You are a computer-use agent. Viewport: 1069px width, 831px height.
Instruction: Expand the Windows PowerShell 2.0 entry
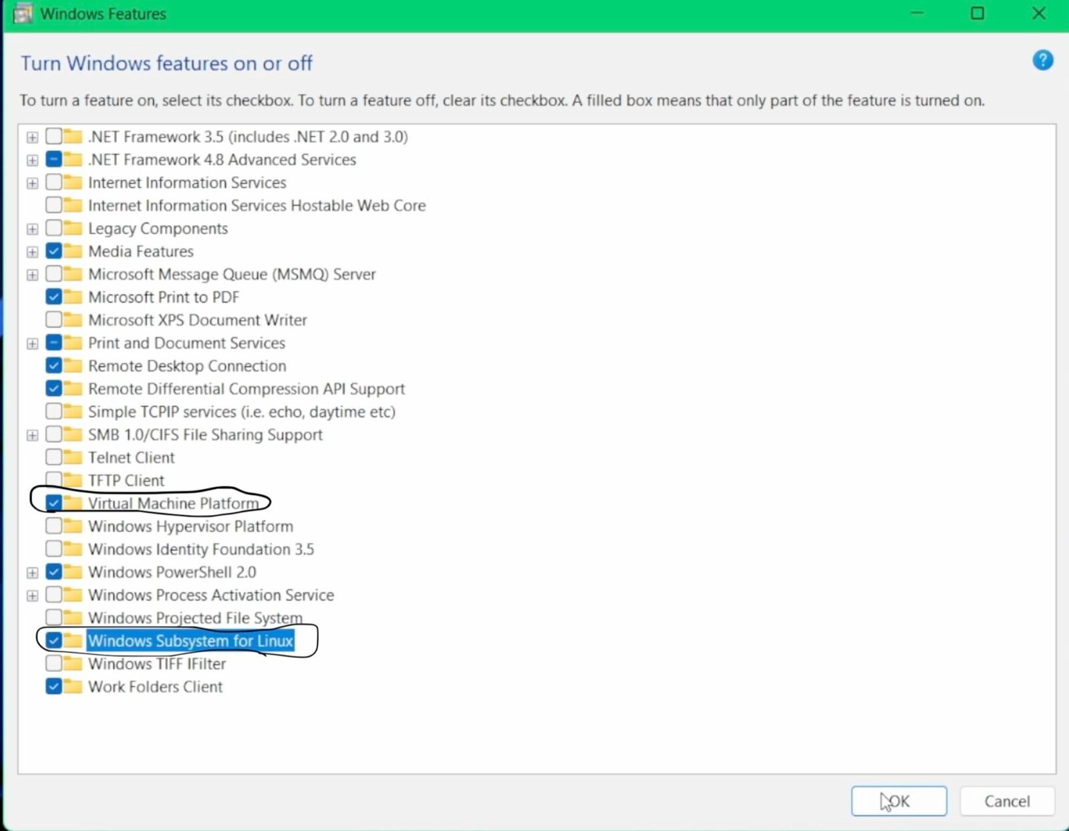[x=32, y=572]
